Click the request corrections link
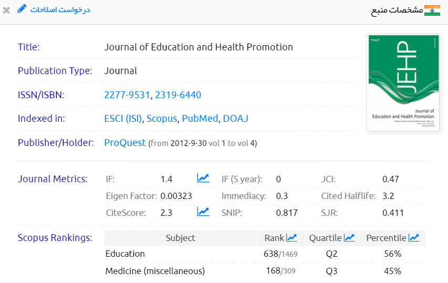 (60, 10)
